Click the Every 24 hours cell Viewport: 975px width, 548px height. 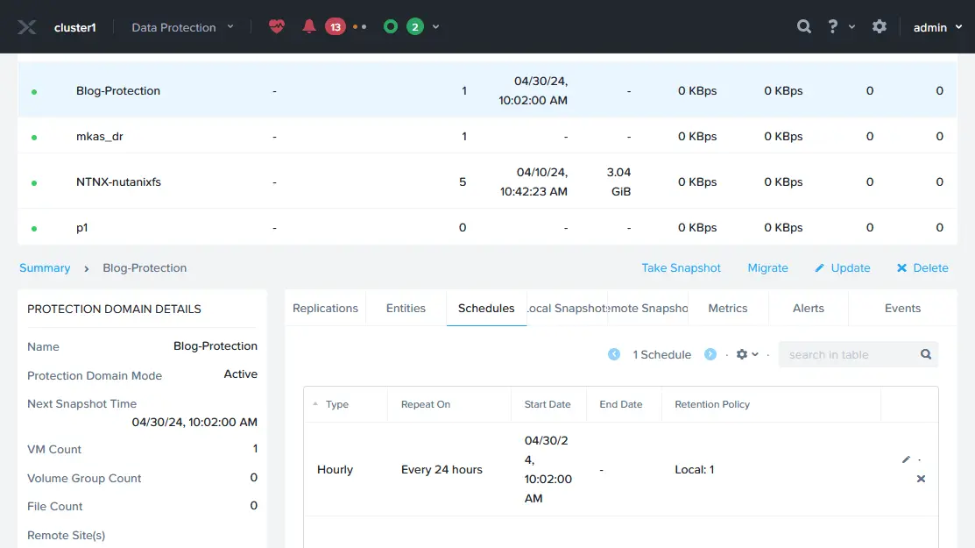point(442,470)
